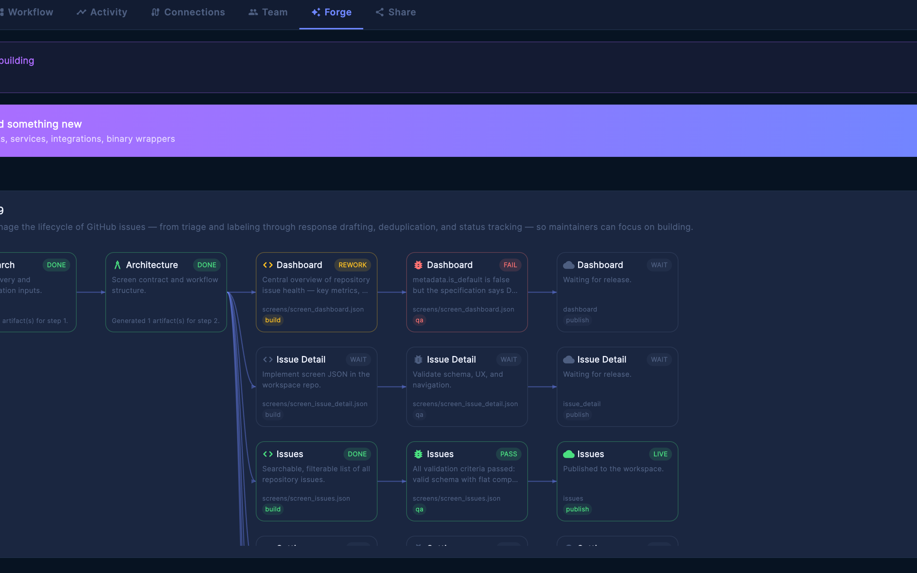Click the yellow build tag on Dashboard card
Image resolution: width=917 pixels, height=573 pixels.
pos(273,320)
